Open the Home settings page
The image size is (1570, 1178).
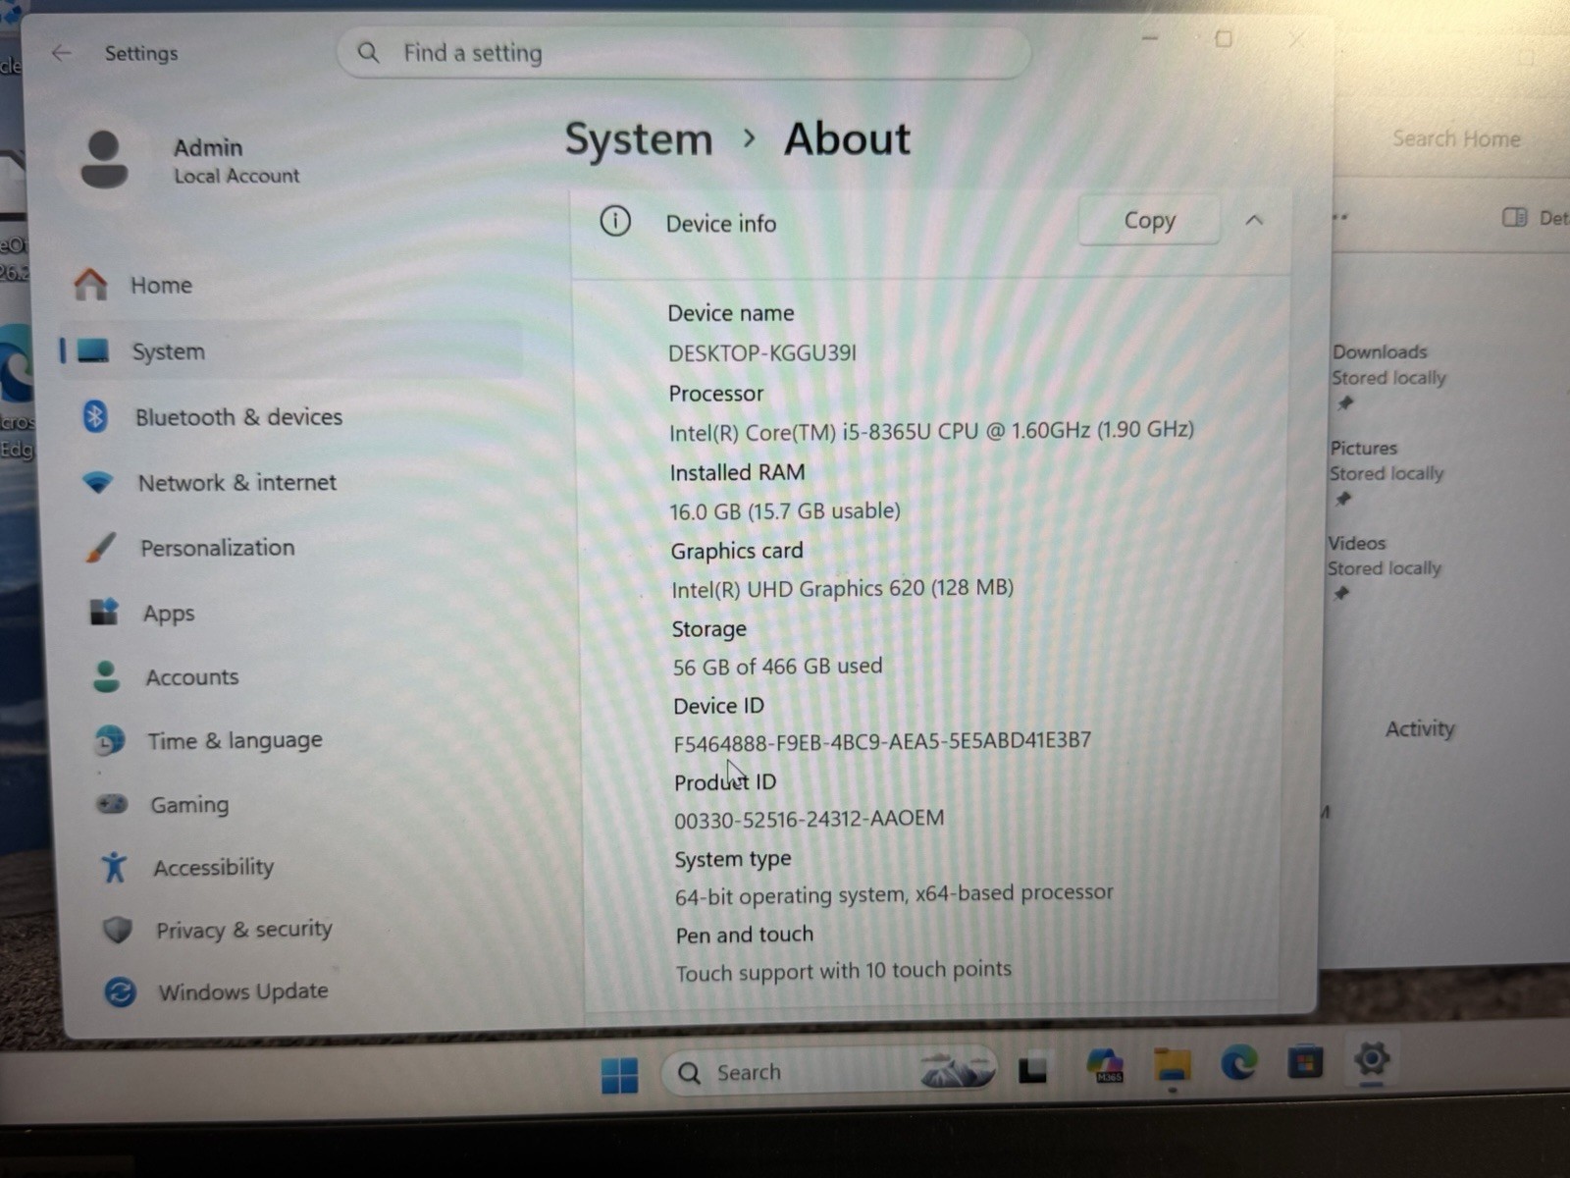coord(291,285)
